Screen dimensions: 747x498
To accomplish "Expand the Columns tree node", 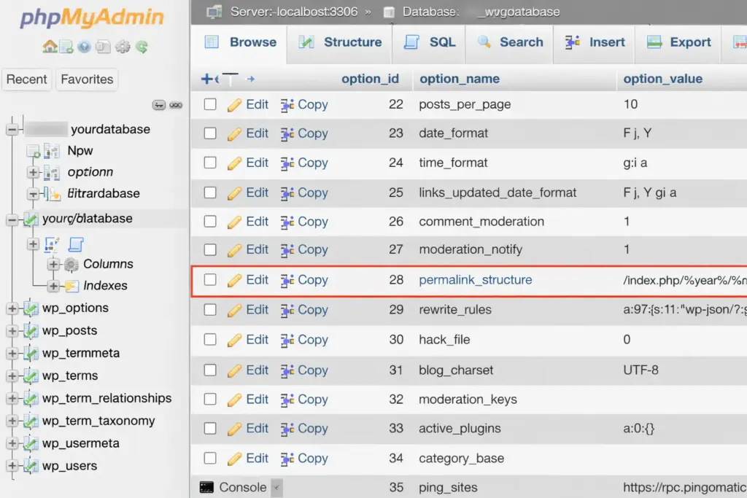I will click(x=53, y=264).
